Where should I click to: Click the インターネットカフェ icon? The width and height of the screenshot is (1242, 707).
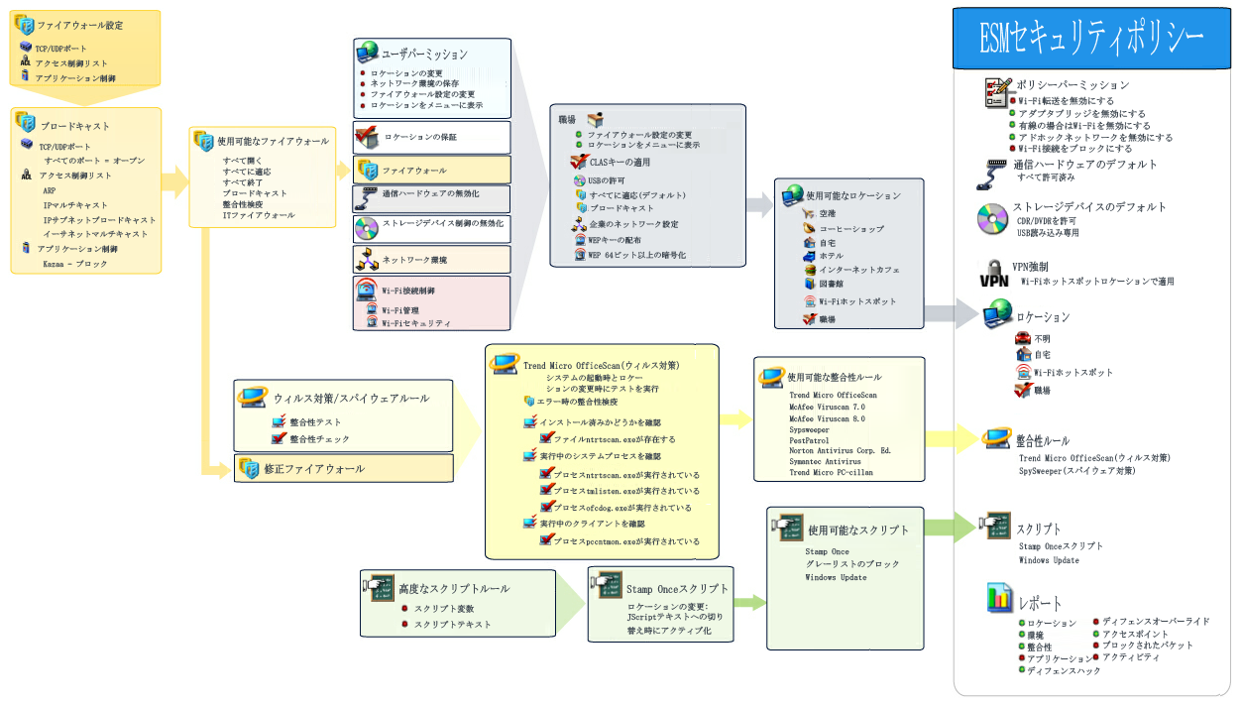(x=810, y=269)
